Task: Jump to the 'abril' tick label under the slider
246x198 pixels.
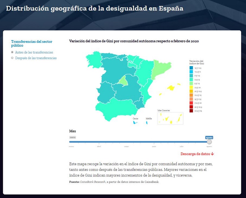Action: 99,147
